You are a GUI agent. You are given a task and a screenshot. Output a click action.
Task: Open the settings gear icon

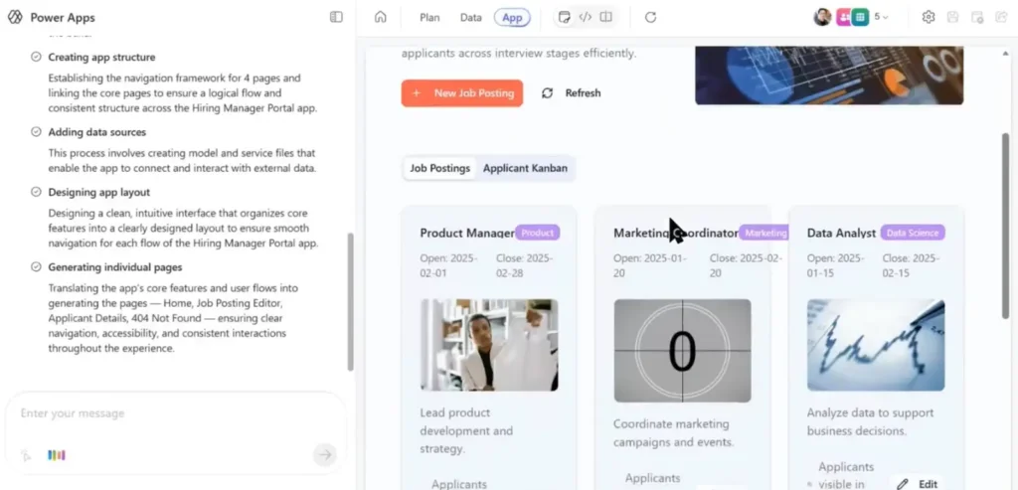[x=929, y=17]
